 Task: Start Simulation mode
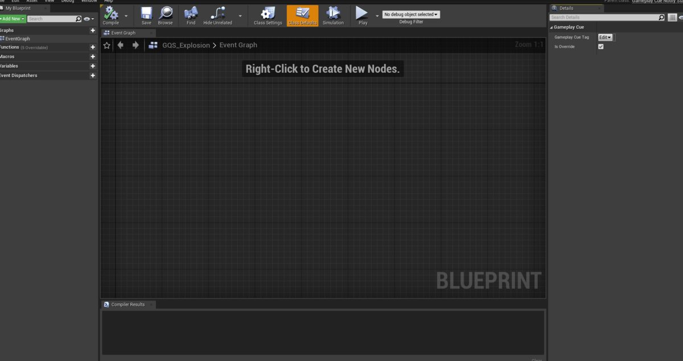(333, 15)
